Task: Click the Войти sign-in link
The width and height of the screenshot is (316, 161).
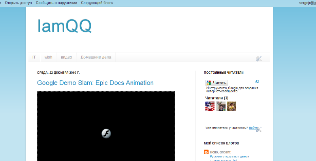Action: tap(253, 127)
